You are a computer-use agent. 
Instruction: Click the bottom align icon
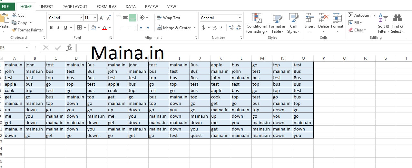pyautogui.click(x=132, y=18)
